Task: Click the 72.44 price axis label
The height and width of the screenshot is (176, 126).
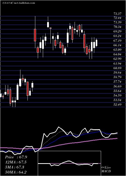Action: coord(117,18)
